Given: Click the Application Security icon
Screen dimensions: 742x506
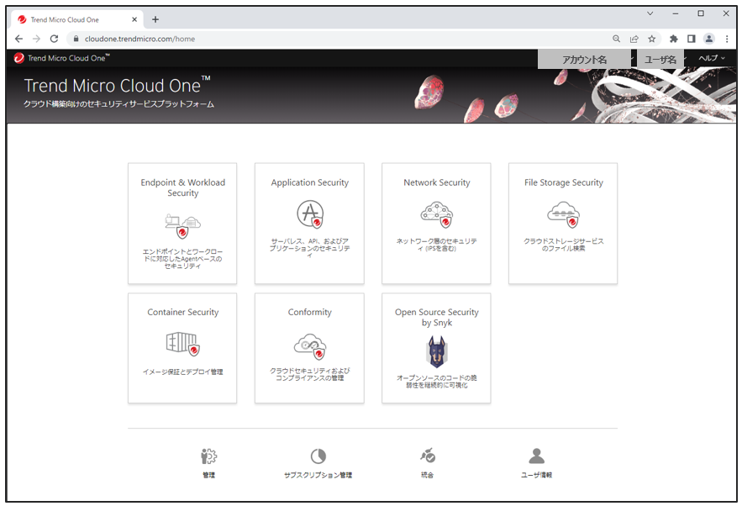Looking at the screenshot, I should click(x=309, y=214).
